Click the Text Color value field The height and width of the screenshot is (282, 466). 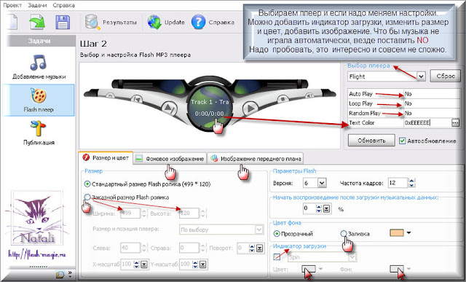[x=427, y=122]
